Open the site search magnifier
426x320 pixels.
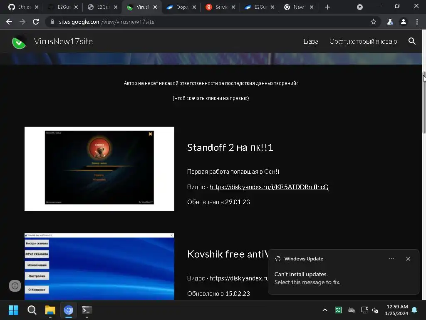tap(412, 41)
